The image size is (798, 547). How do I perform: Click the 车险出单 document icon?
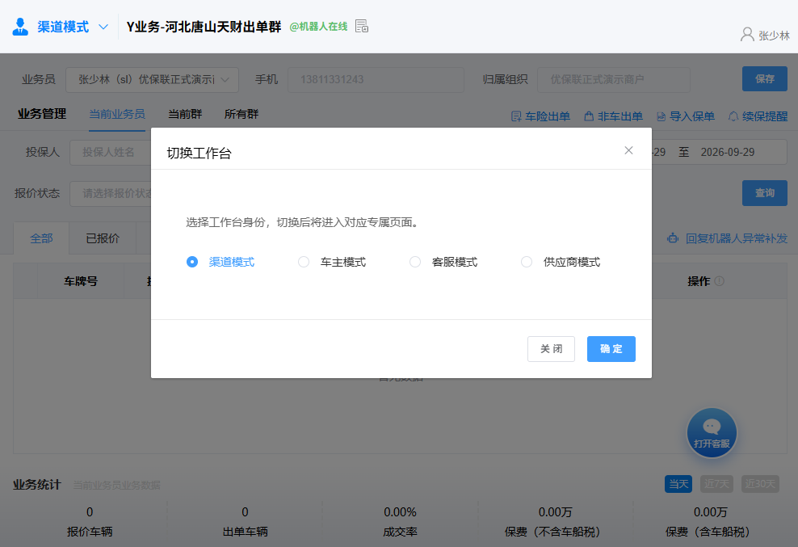coord(516,116)
